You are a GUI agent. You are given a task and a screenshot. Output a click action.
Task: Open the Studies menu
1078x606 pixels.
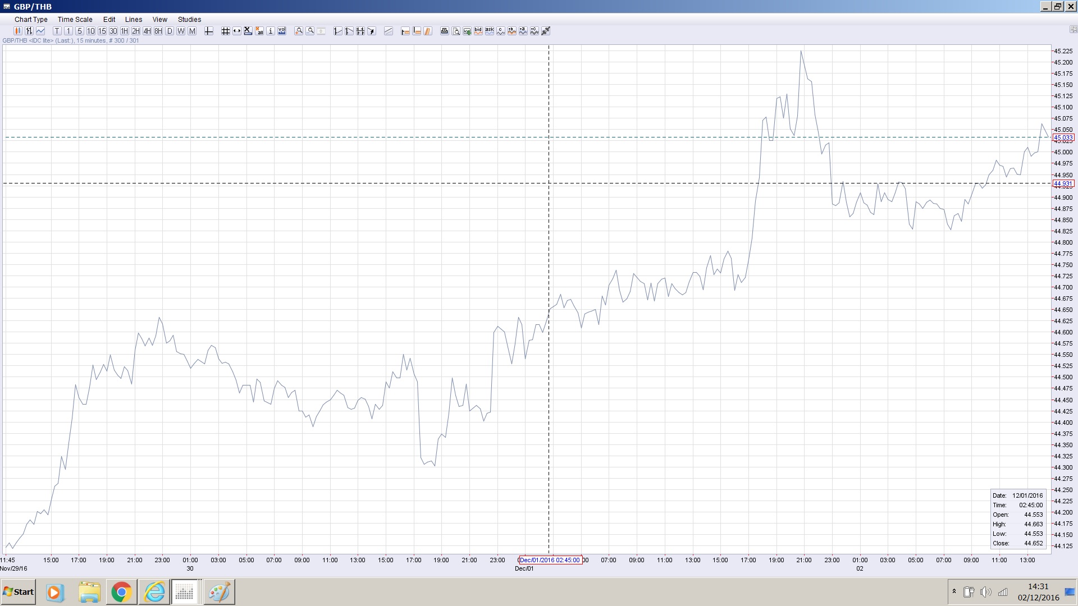coord(189,19)
